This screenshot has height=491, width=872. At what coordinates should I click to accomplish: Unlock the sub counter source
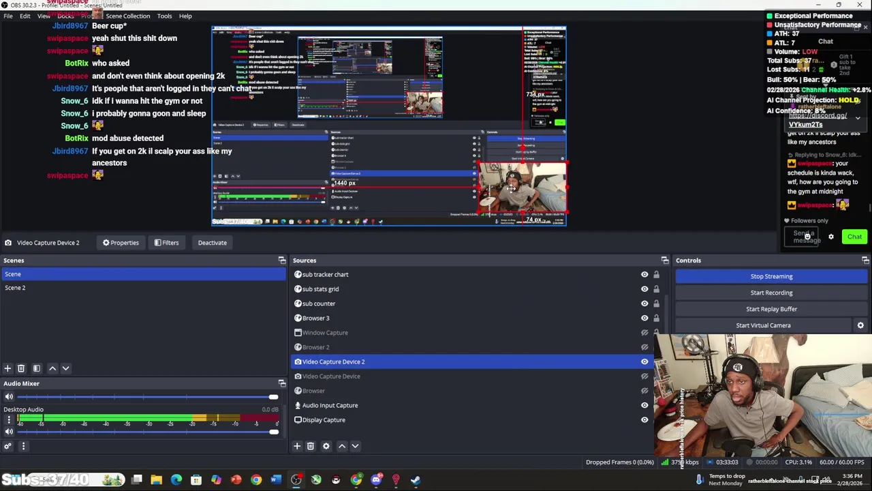pyautogui.click(x=656, y=303)
